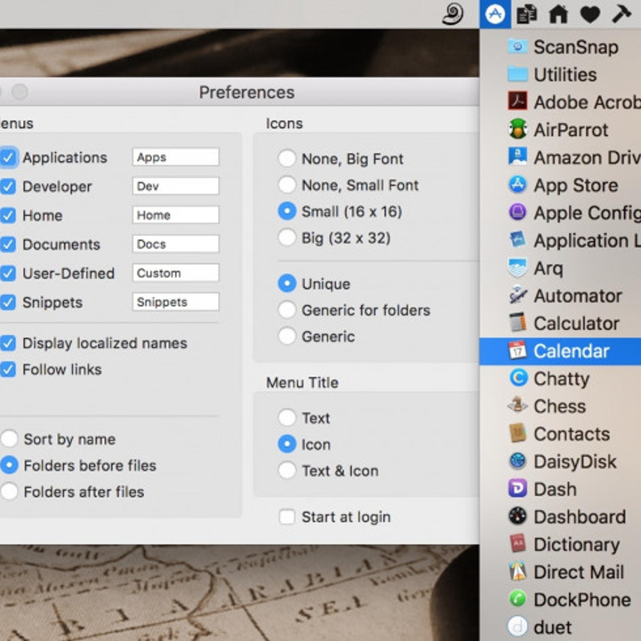Uncheck the Developer menu checkbox
Viewport: 641px width, 641px height.
pyautogui.click(x=8, y=187)
